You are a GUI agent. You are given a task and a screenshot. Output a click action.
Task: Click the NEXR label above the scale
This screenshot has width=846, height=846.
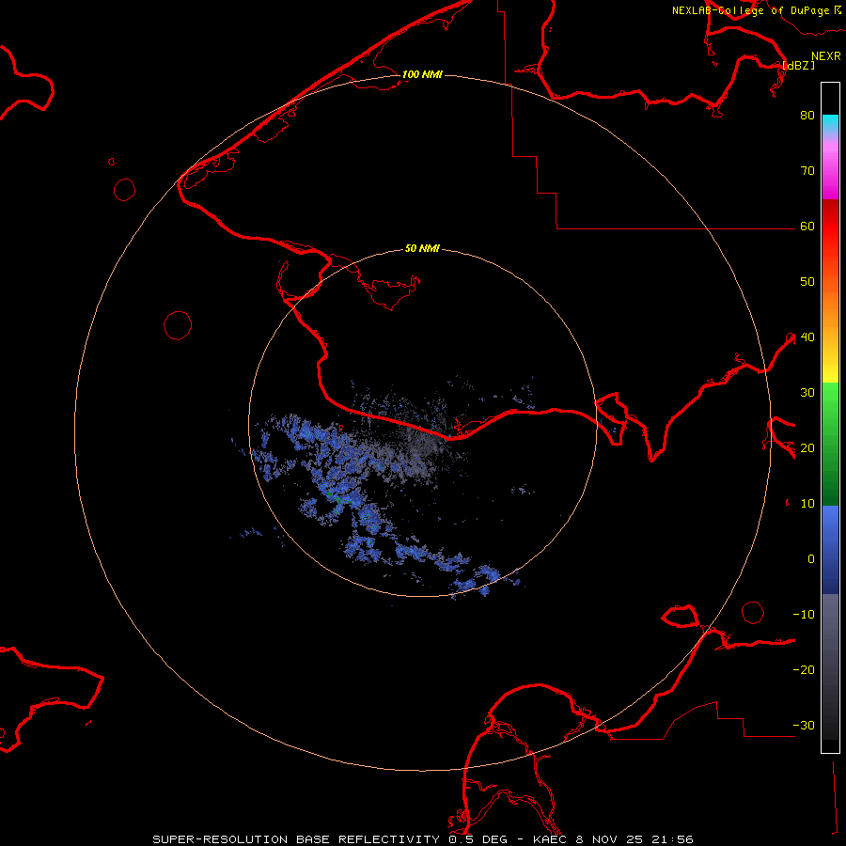tap(826, 56)
